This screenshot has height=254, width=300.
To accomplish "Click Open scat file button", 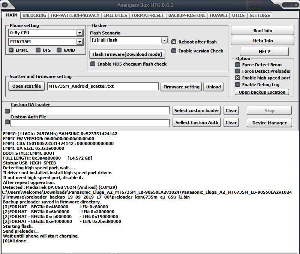I will click(27, 86).
